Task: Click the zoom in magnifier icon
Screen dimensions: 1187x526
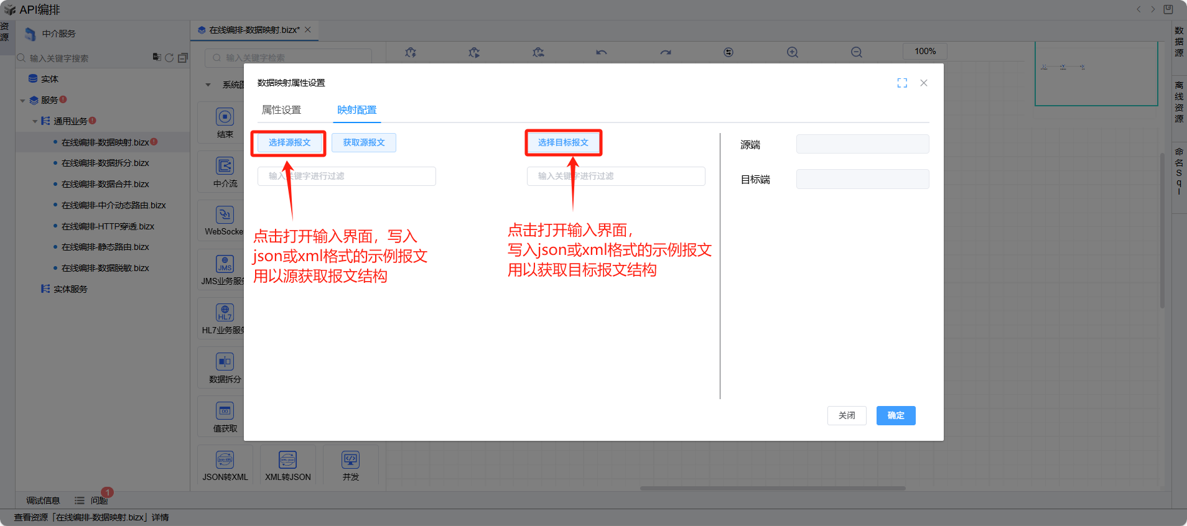Action: point(792,52)
